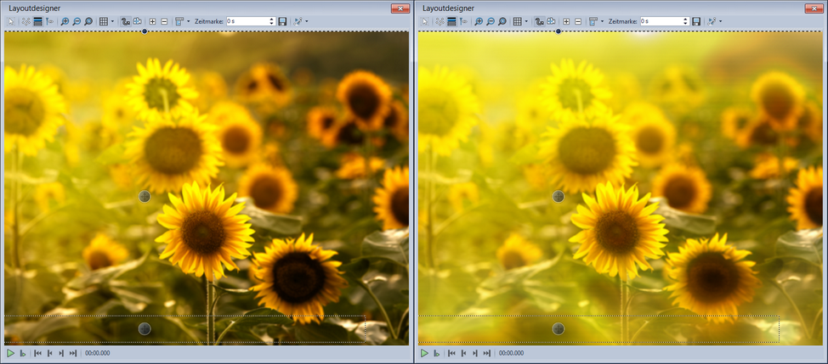828x364 pixels.
Task: Toggle the curved path mode icon, sharp-image window
Action: (125, 21)
